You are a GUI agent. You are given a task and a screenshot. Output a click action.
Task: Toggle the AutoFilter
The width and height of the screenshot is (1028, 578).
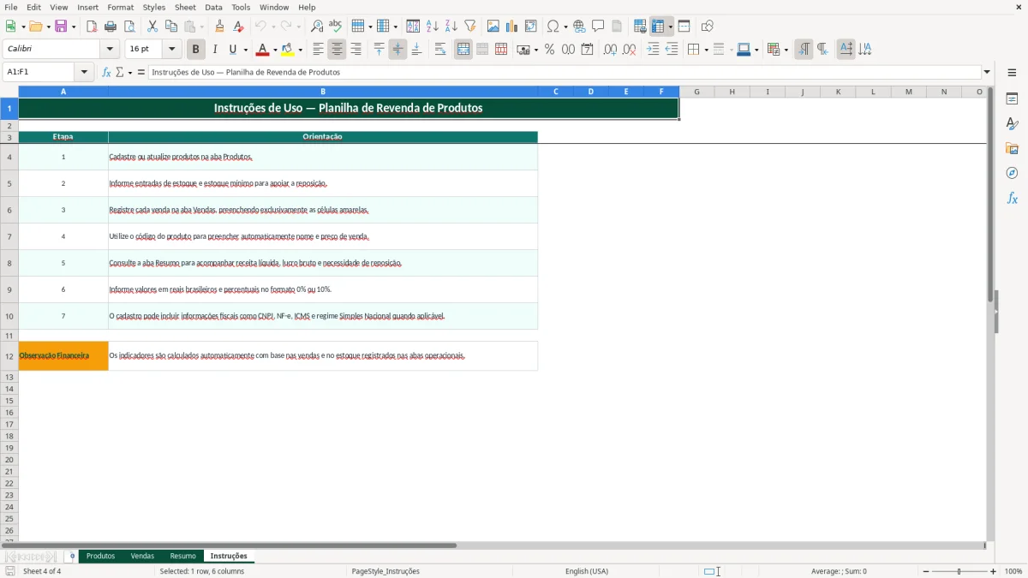click(470, 27)
